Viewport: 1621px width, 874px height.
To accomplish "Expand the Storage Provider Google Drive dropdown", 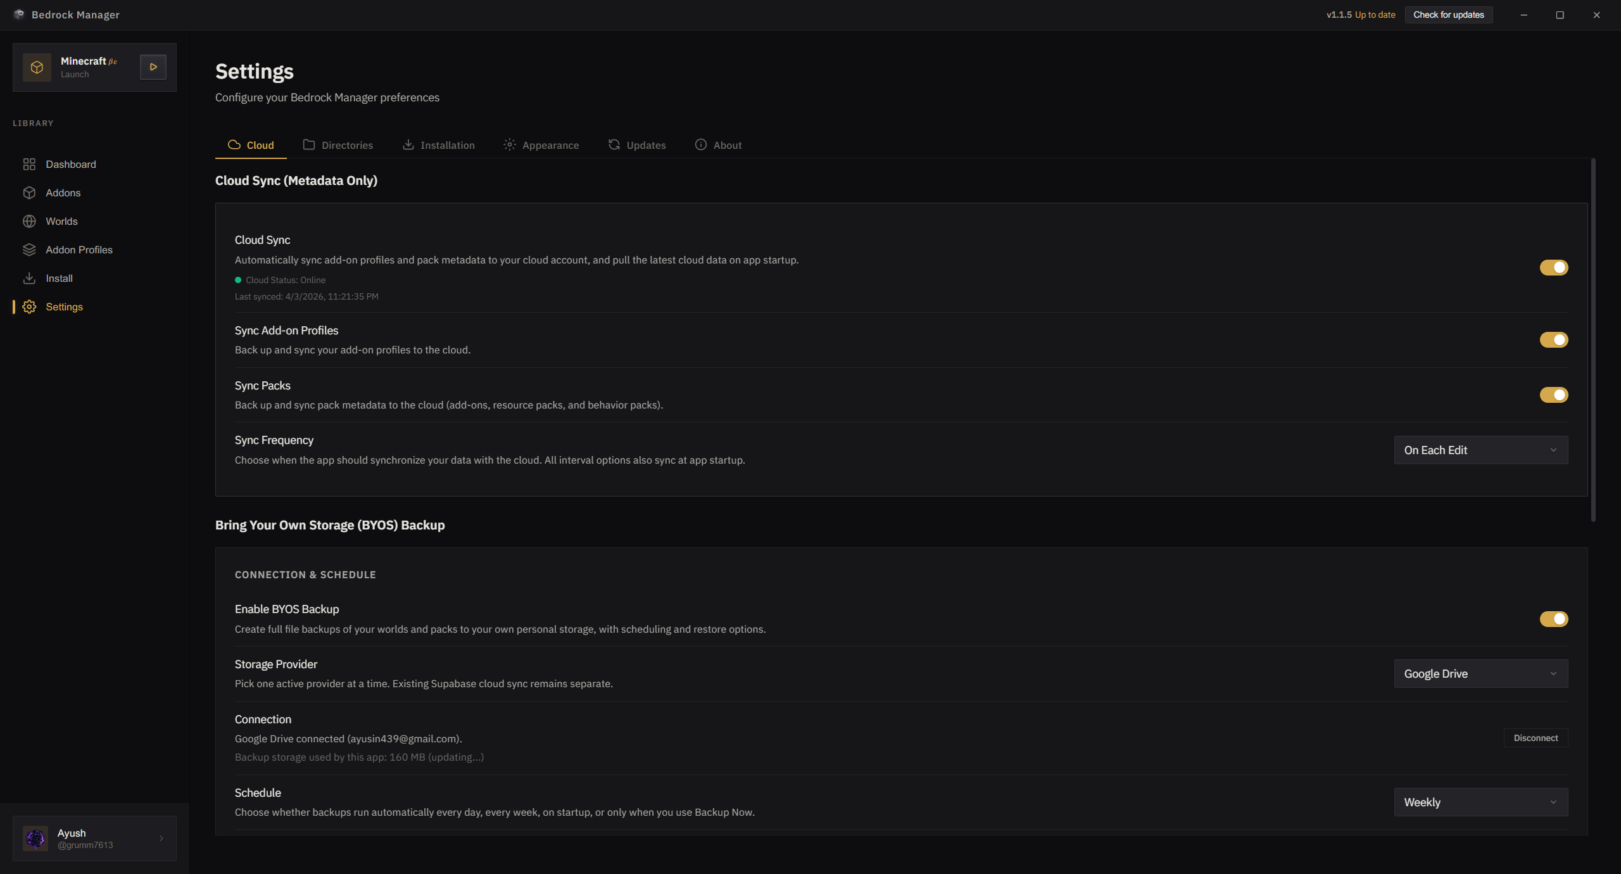I will pos(1480,674).
